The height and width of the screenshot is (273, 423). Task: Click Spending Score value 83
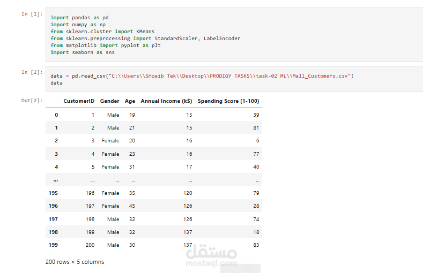[x=256, y=245]
